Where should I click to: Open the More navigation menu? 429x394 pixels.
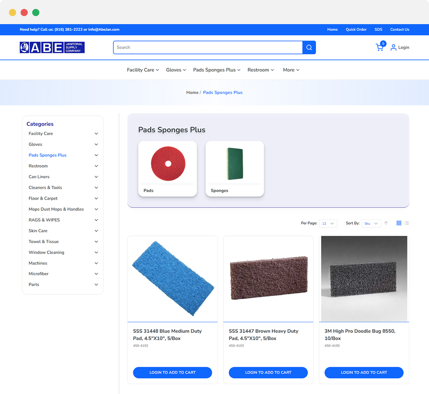pos(291,70)
